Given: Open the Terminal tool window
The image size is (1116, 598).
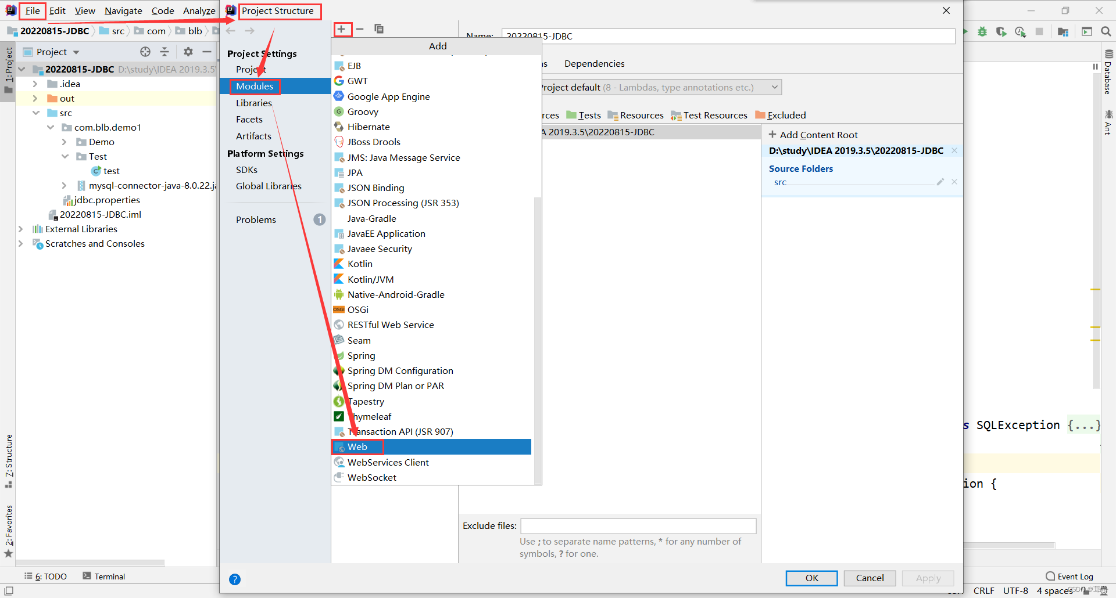Looking at the screenshot, I should tap(104, 576).
